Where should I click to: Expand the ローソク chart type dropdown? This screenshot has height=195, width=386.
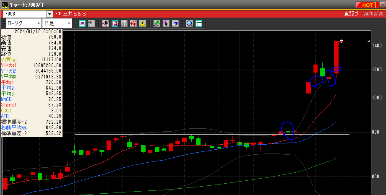tap(39, 23)
